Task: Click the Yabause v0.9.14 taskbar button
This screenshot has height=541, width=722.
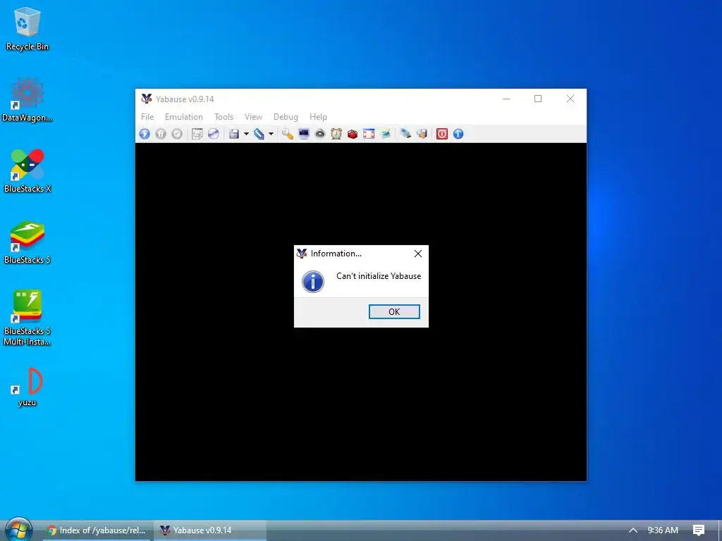Action: pyautogui.click(x=209, y=530)
